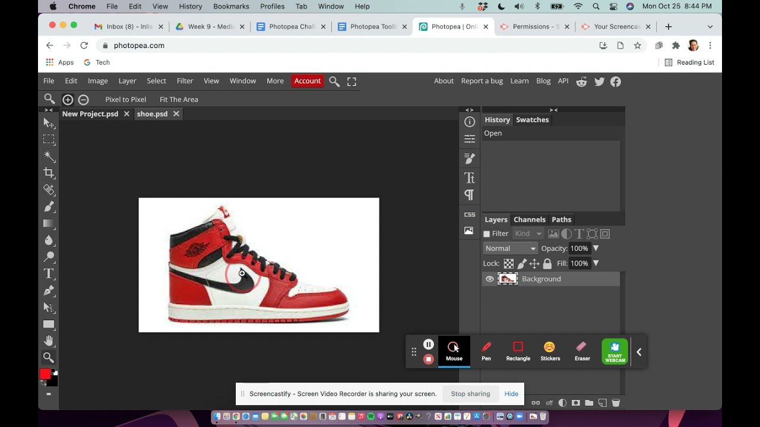760x427 pixels.
Task: Select the Rectangle shape tool in left toolbar
Action: tap(49, 324)
